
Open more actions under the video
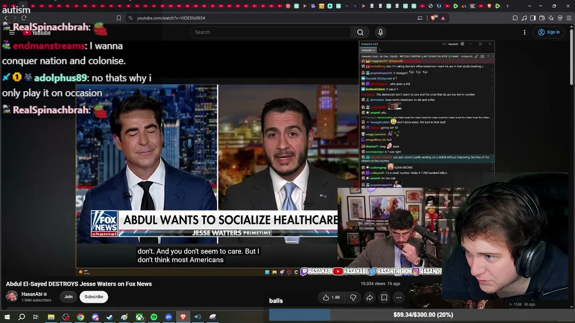tap(398, 297)
